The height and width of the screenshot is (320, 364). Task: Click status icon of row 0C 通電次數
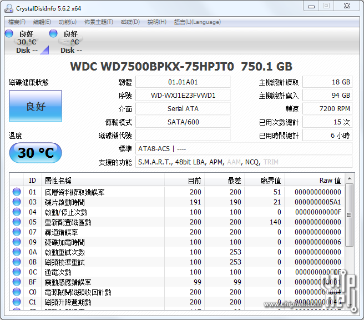pos(17,272)
